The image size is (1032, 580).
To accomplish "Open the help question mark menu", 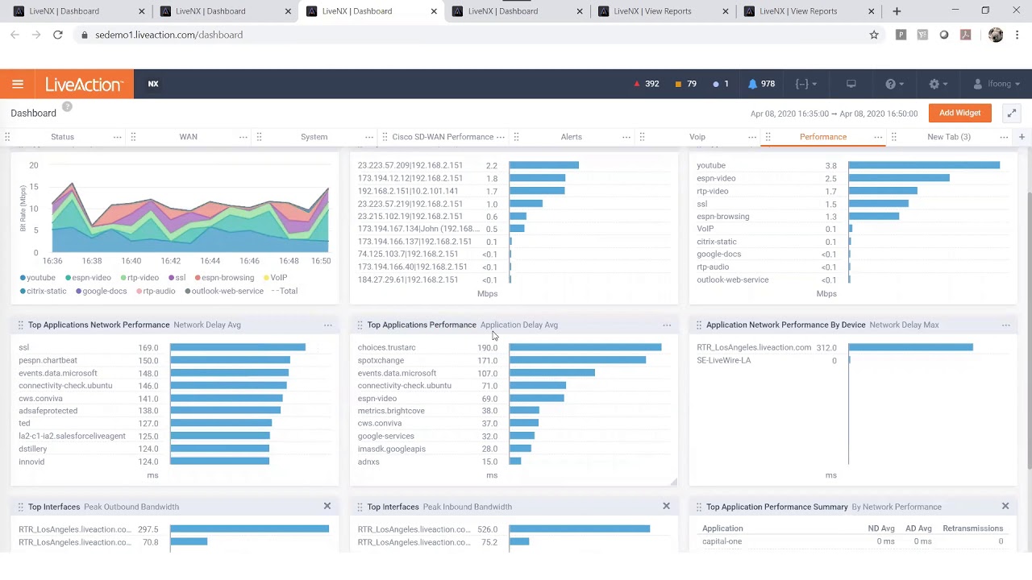I will tap(895, 84).
